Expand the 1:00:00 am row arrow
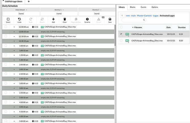The width and height of the screenshot is (190, 123). point(14,45)
